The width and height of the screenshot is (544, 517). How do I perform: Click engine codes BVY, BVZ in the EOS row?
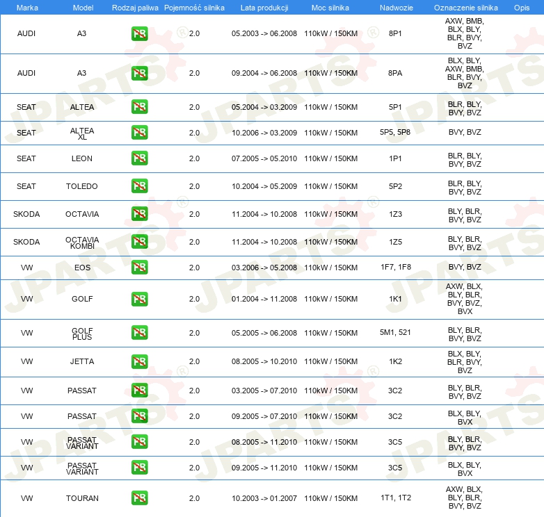pyautogui.click(x=465, y=267)
